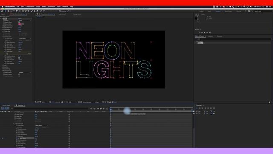Click the Effects & Presets search field
Screen dimensions: 273x154
pos(233,39)
